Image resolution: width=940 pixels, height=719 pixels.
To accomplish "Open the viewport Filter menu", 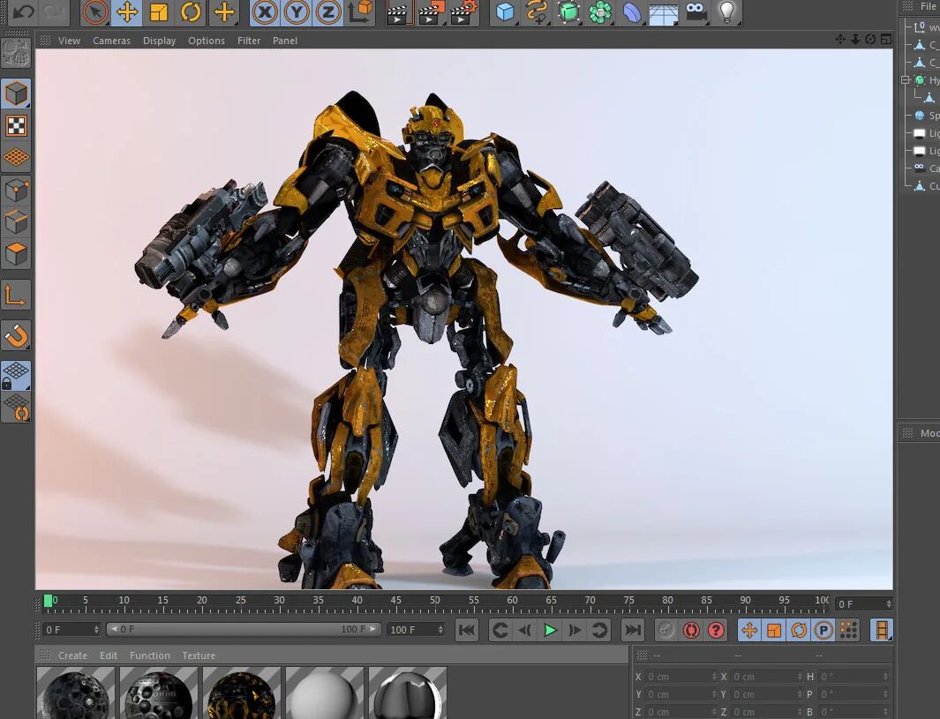I will (249, 41).
